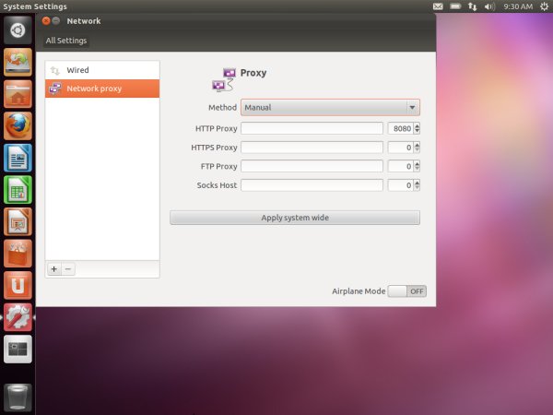Open LibreOffice Writer from the launcher
This screenshot has height=415, width=553.
(18, 158)
